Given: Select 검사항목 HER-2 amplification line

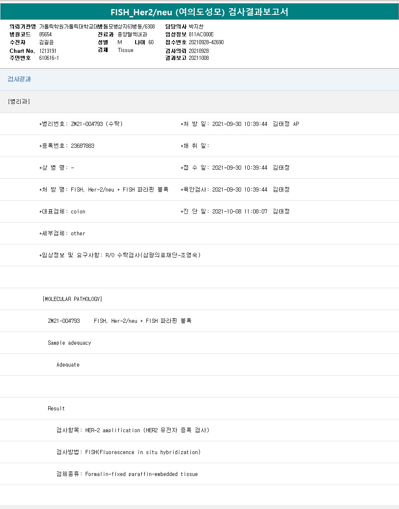Looking at the screenshot, I should pos(133,430).
